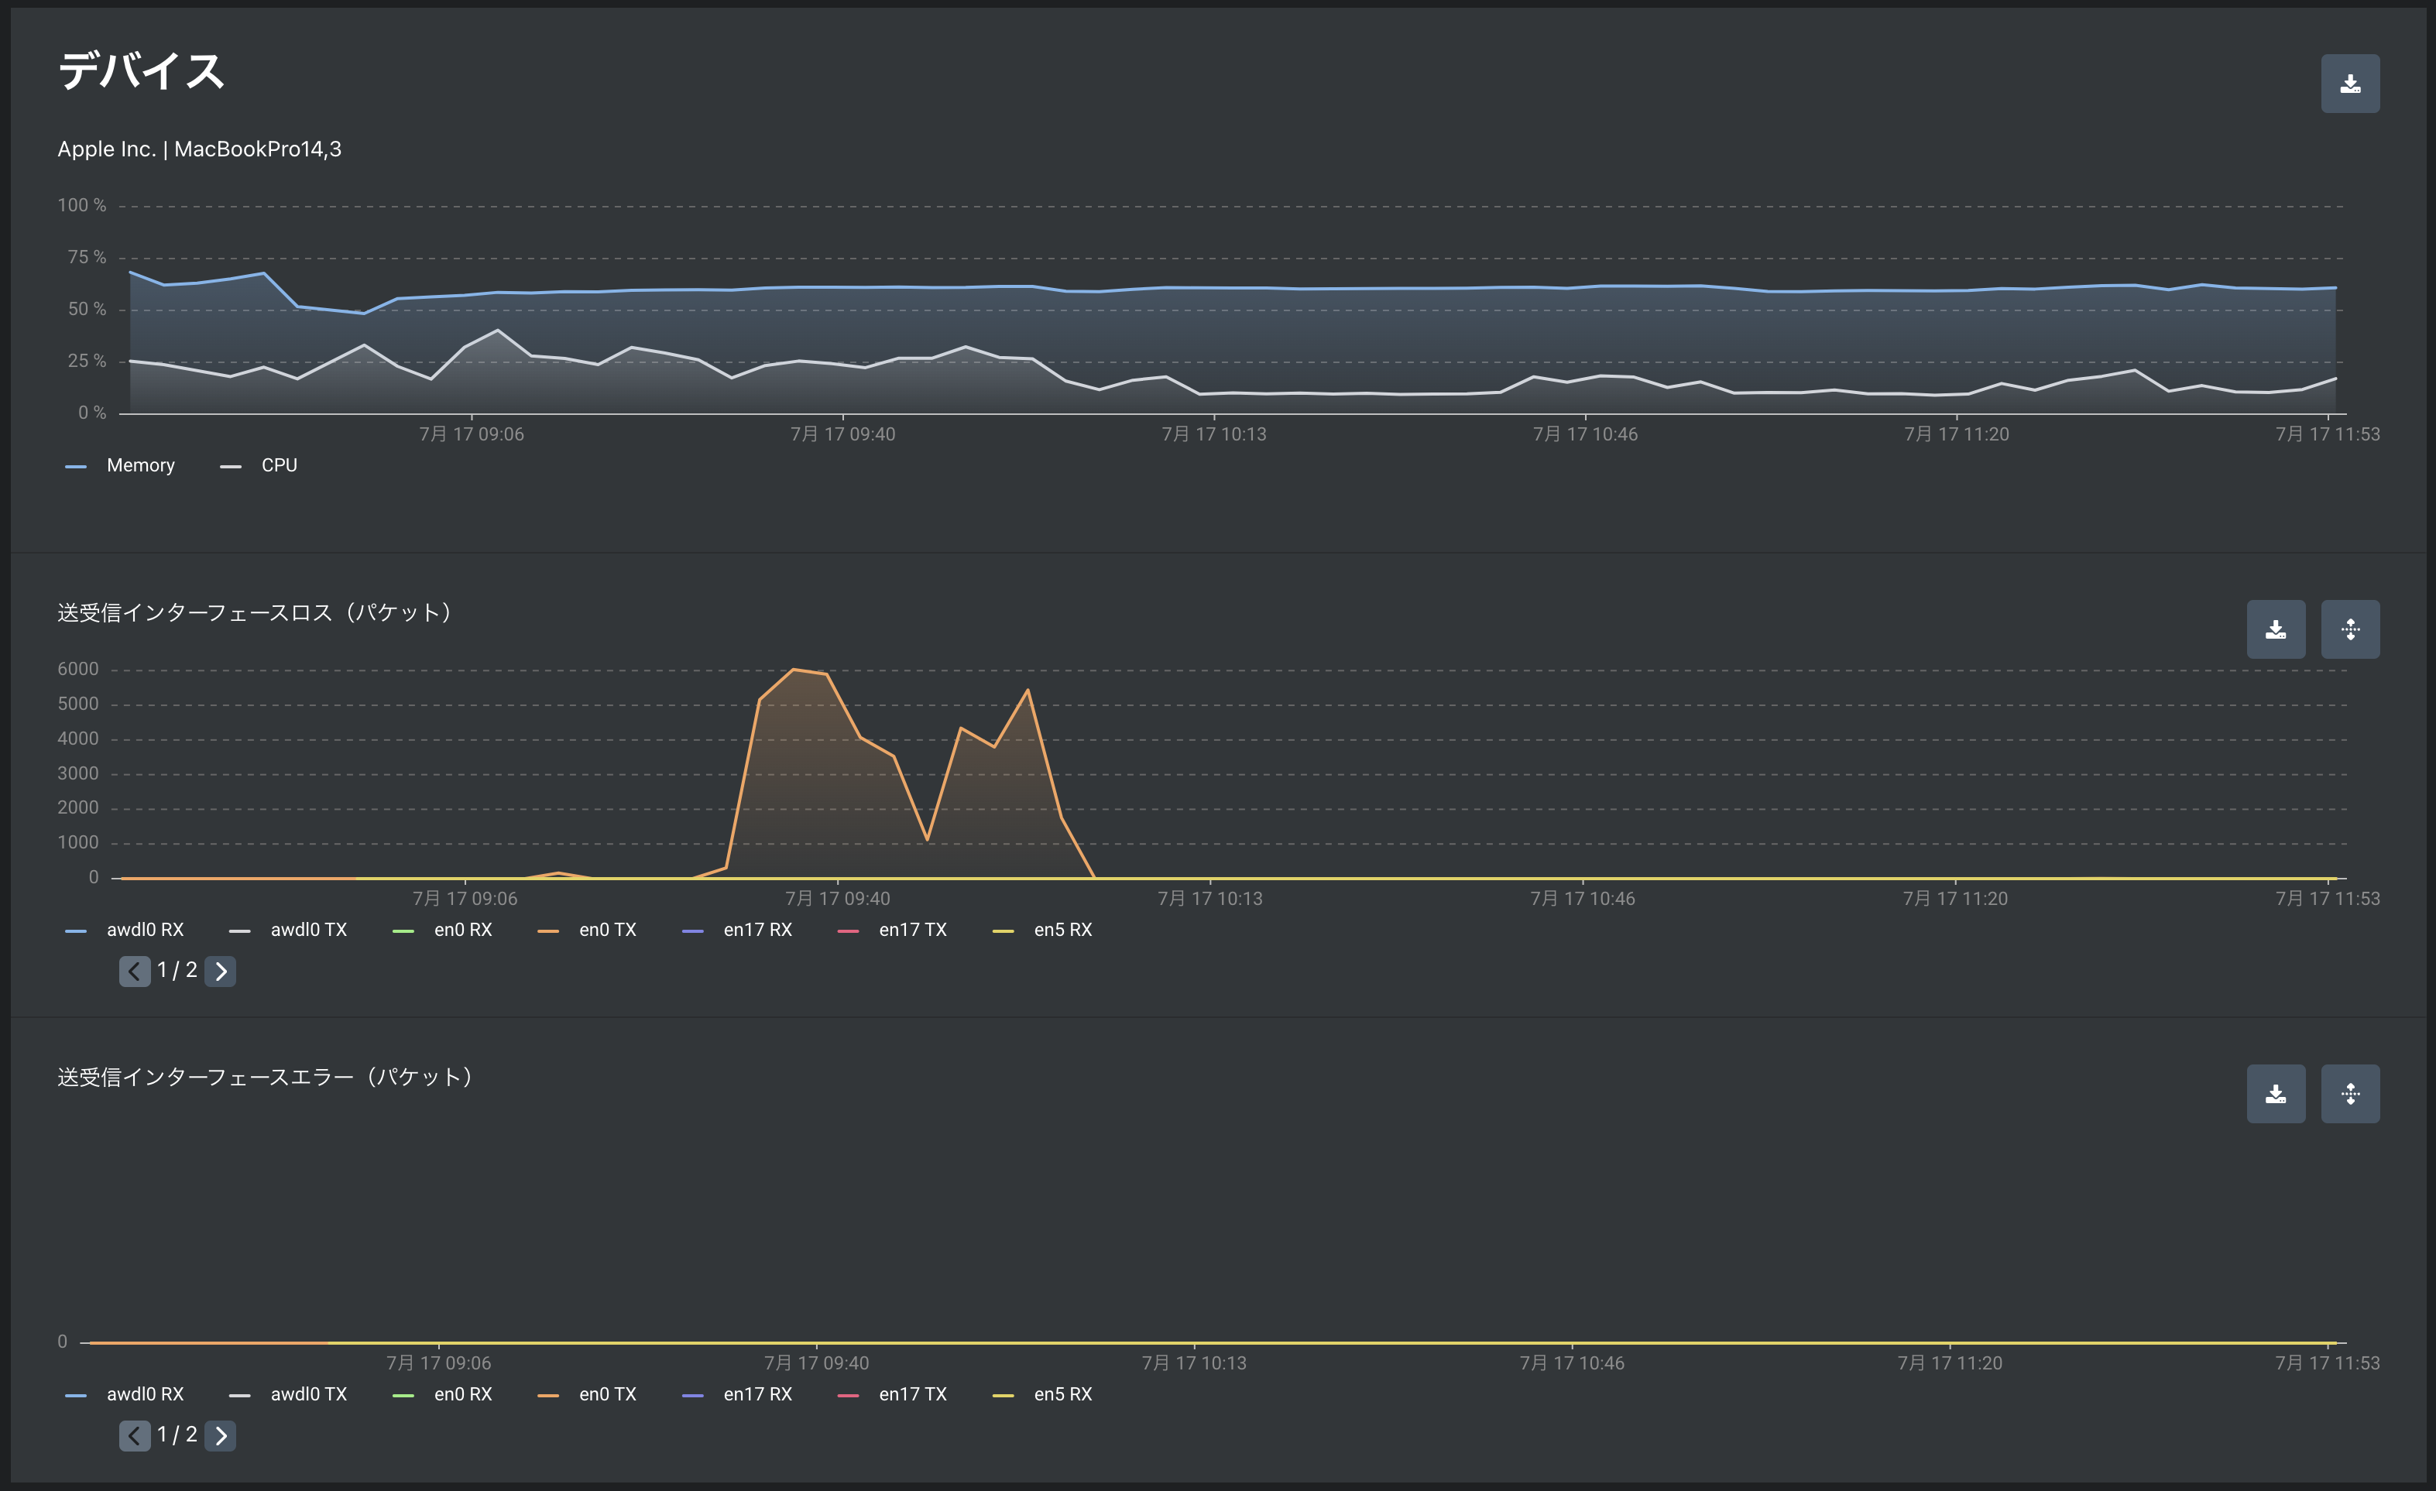
Task: Go to previous legend page in error chart
Action: (135, 1437)
